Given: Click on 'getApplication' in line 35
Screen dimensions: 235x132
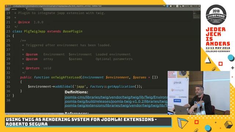Looking at the screenshot, I should (121, 87).
